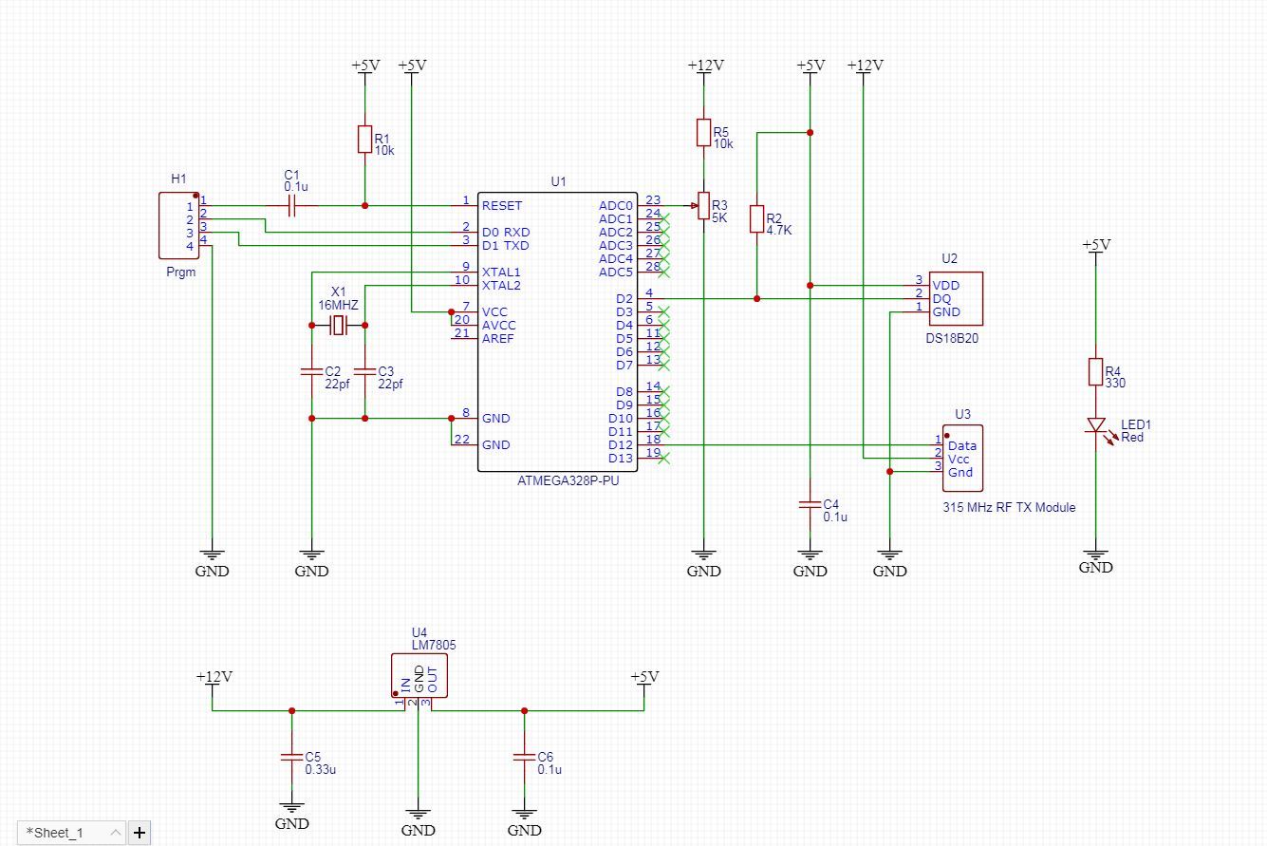This screenshot has width=1267, height=846.
Task: Click the 315 MHz RF TX Module label
Action: coord(1010,507)
